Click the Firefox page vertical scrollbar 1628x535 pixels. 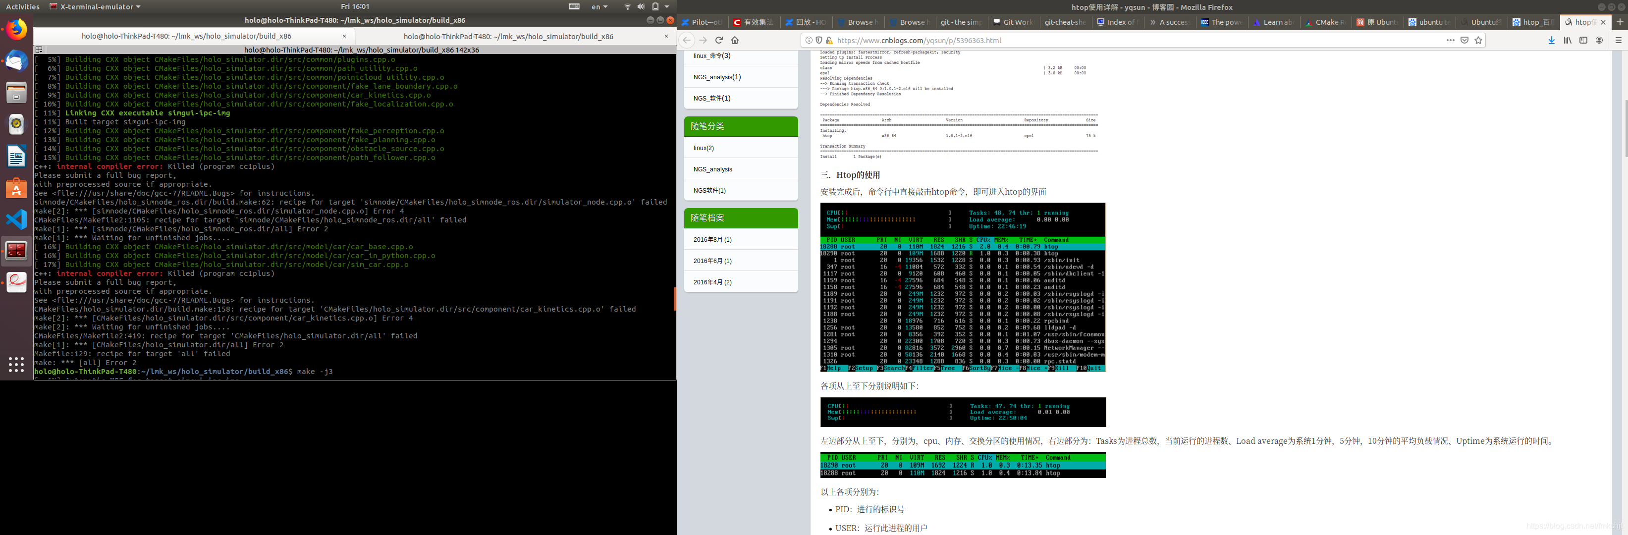[1625, 128]
